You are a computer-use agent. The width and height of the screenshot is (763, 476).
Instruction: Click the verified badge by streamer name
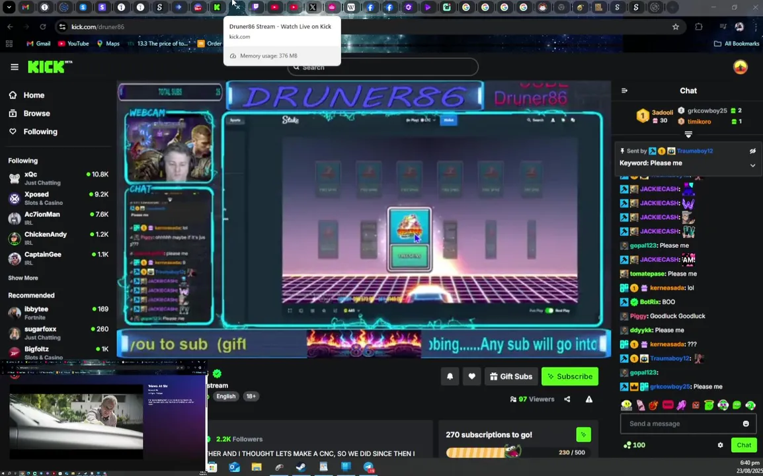click(217, 374)
